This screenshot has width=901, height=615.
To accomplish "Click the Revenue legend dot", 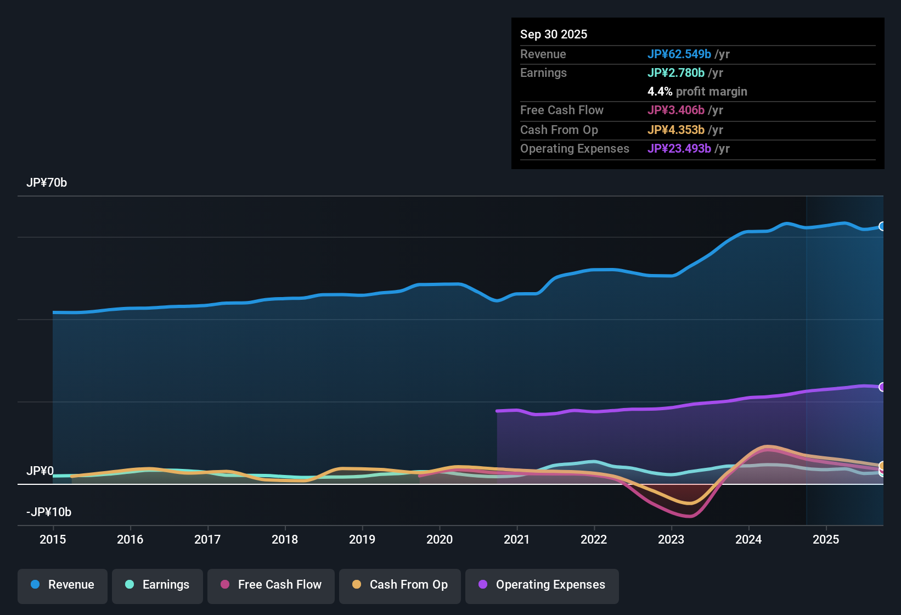I will click(x=35, y=585).
